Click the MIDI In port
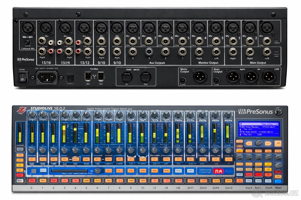Viewport: 301px width, 200px height. pos(127,77)
